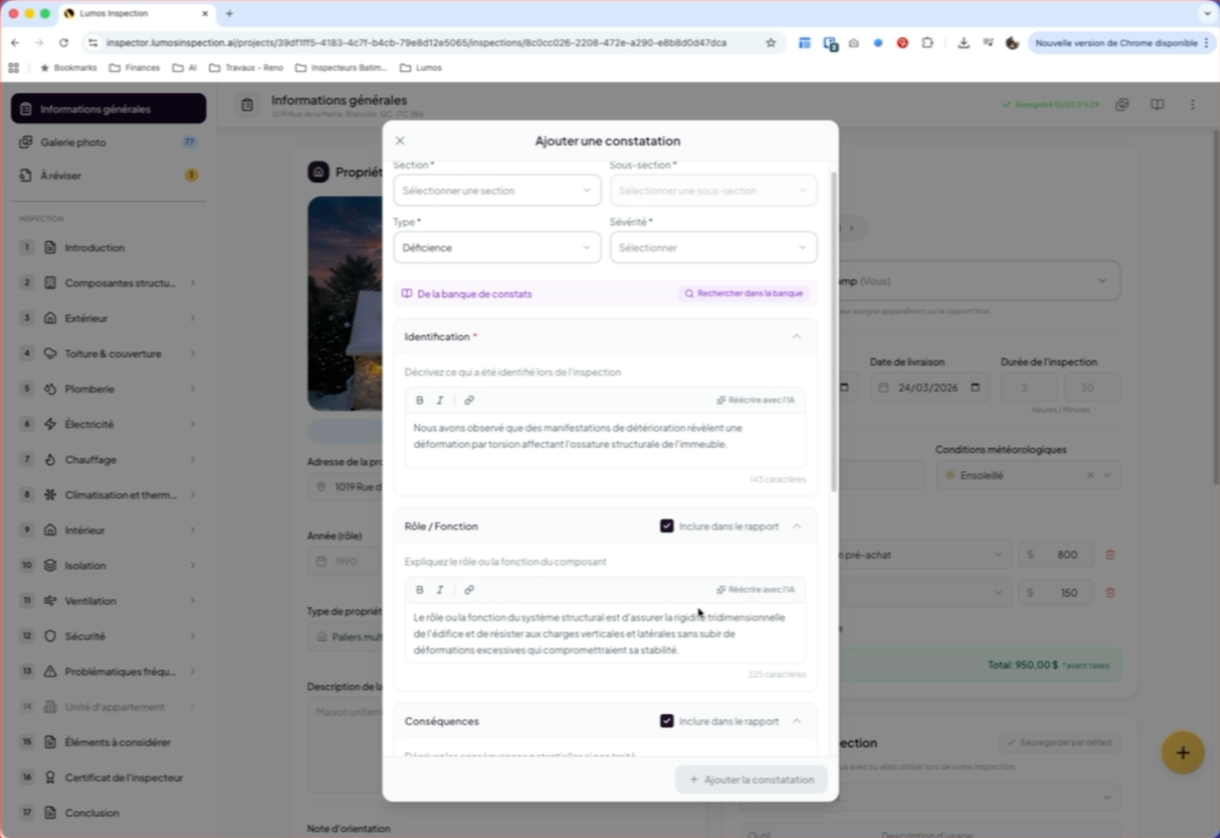The height and width of the screenshot is (838, 1220).
Task: Click Sauvegarder par défaut
Action: [x=1059, y=743]
